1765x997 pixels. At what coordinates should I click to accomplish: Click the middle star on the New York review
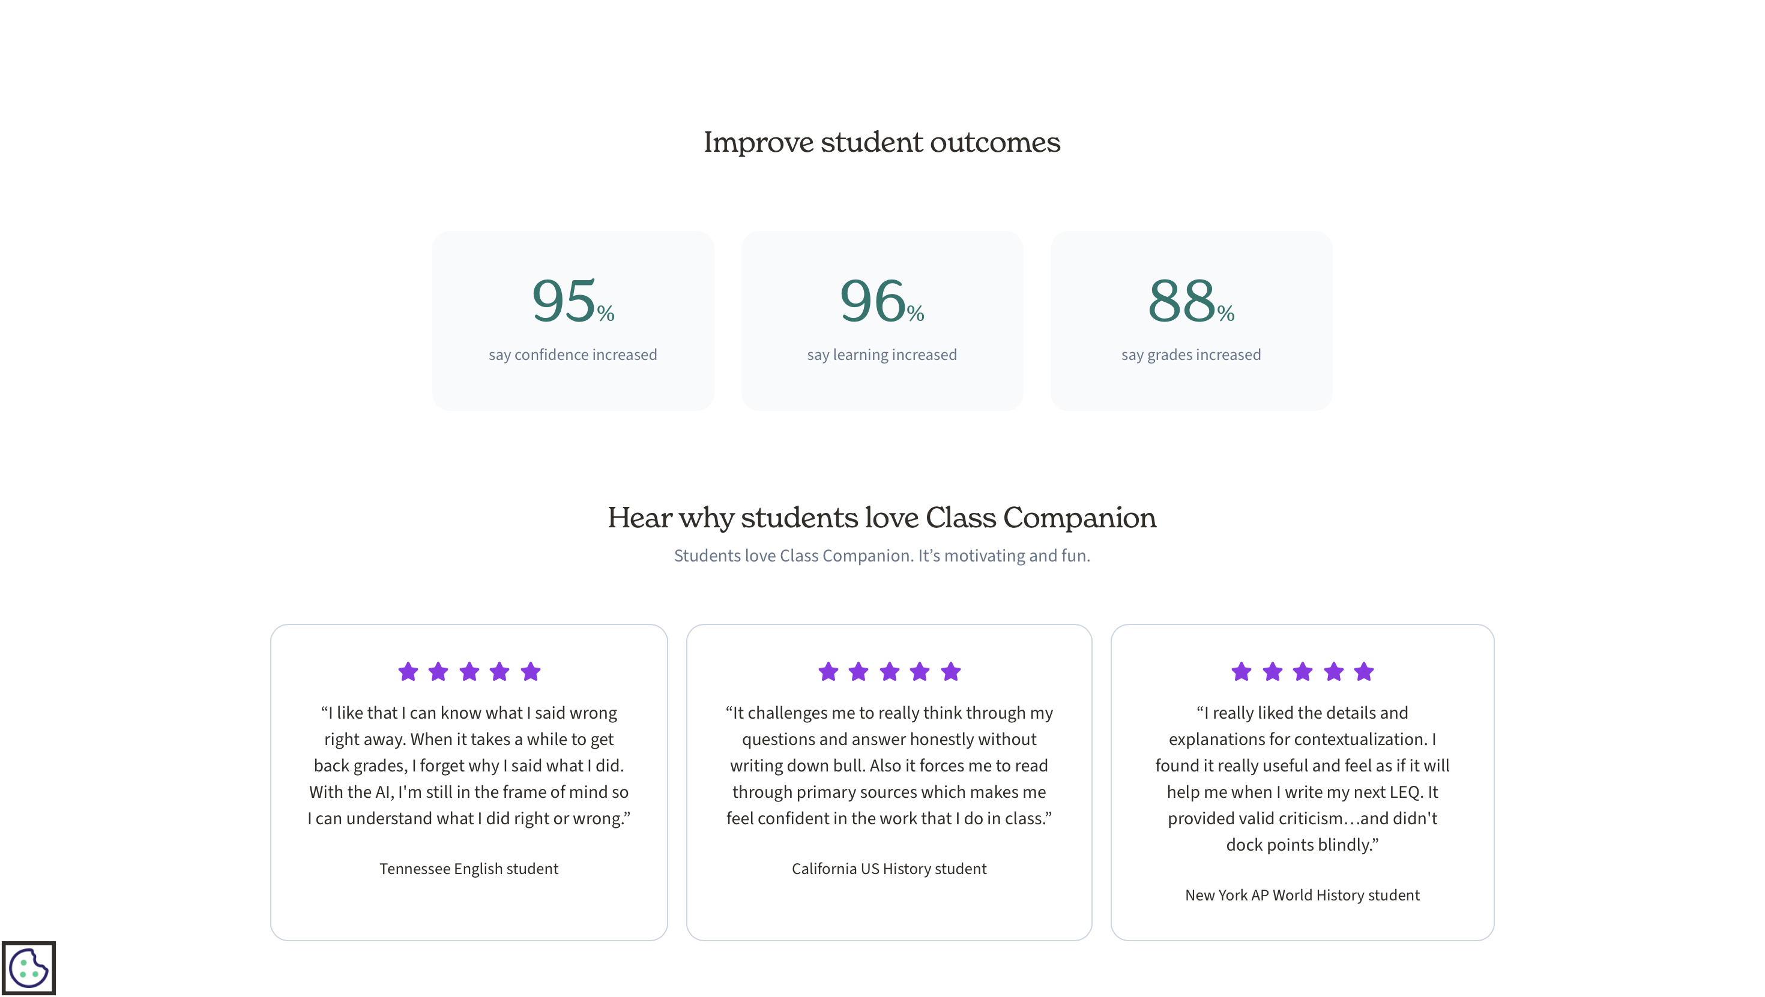coord(1303,672)
